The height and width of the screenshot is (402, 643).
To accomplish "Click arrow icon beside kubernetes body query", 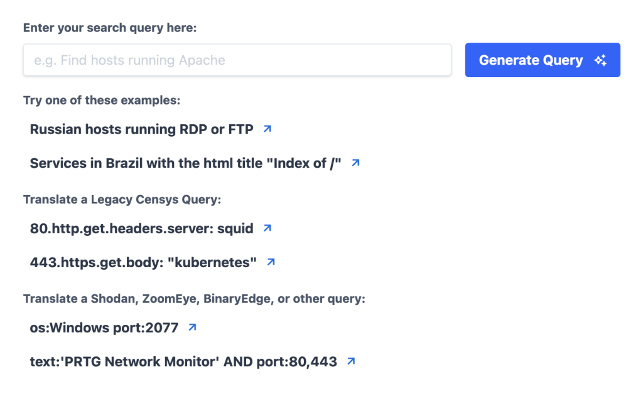I will (271, 262).
